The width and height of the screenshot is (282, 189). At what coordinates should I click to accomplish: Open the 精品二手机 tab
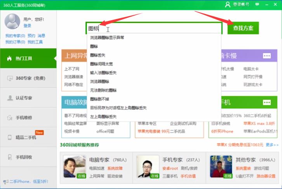pos(28,137)
